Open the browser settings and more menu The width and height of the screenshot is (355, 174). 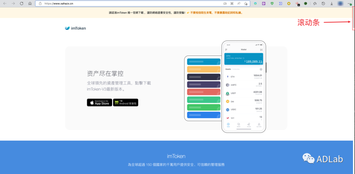click(349, 4)
